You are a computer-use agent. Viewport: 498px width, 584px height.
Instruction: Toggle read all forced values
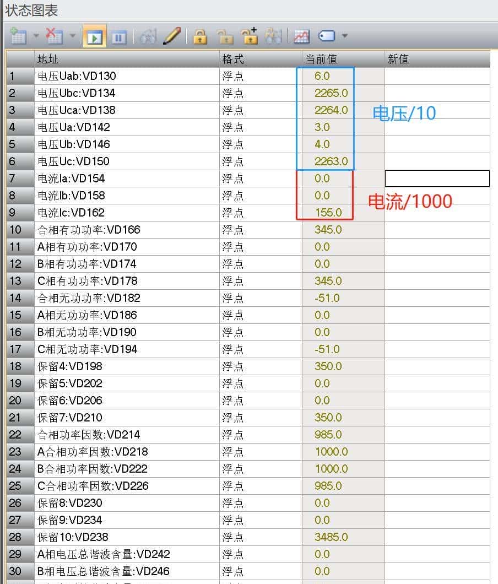[274, 36]
